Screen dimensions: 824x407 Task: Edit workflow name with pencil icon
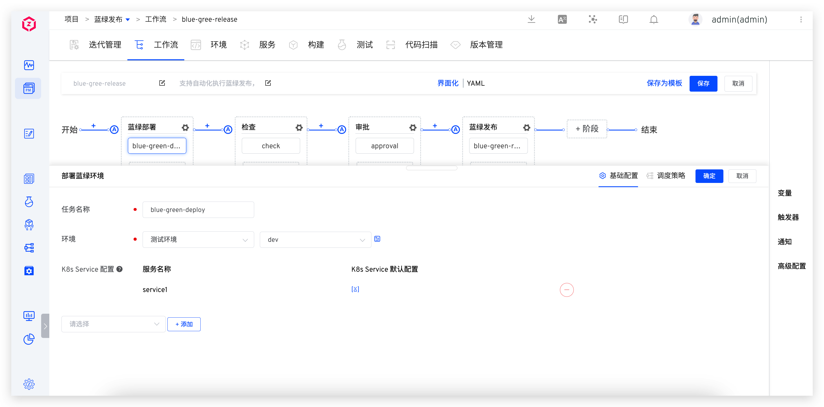[x=162, y=83]
